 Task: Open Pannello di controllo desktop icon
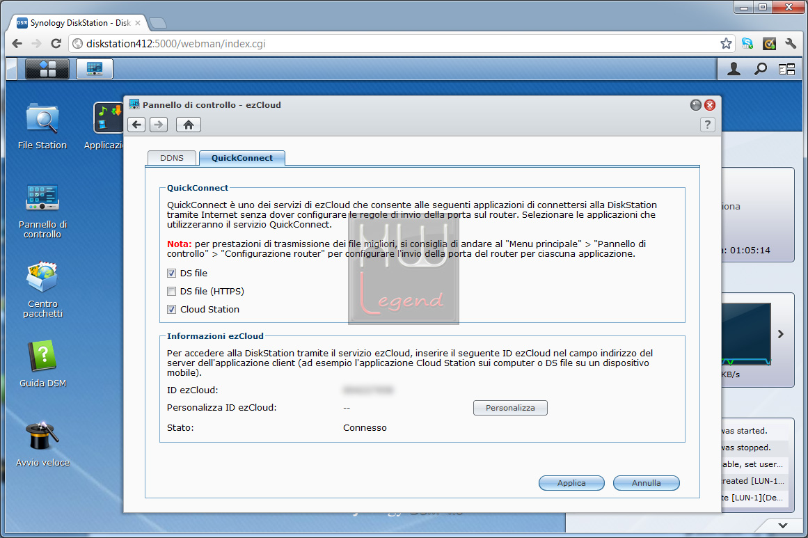[x=42, y=211]
